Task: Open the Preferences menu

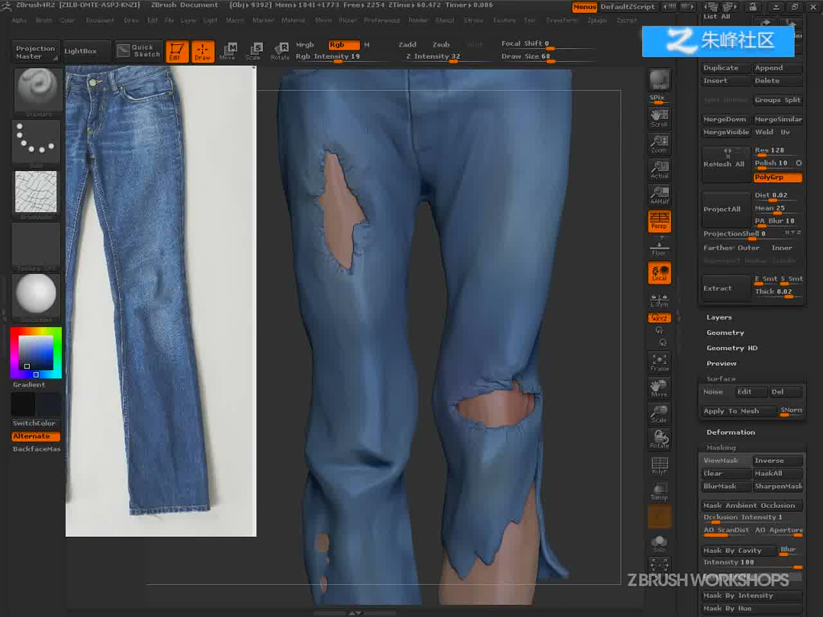Action: (382, 21)
